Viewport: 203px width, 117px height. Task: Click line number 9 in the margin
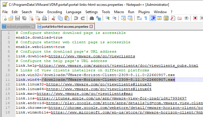[x=9, y=70]
